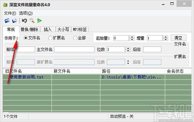This screenshot has width=194, height=122.
Task: Click the 旧文件名 column header
Action: (27, 71)
